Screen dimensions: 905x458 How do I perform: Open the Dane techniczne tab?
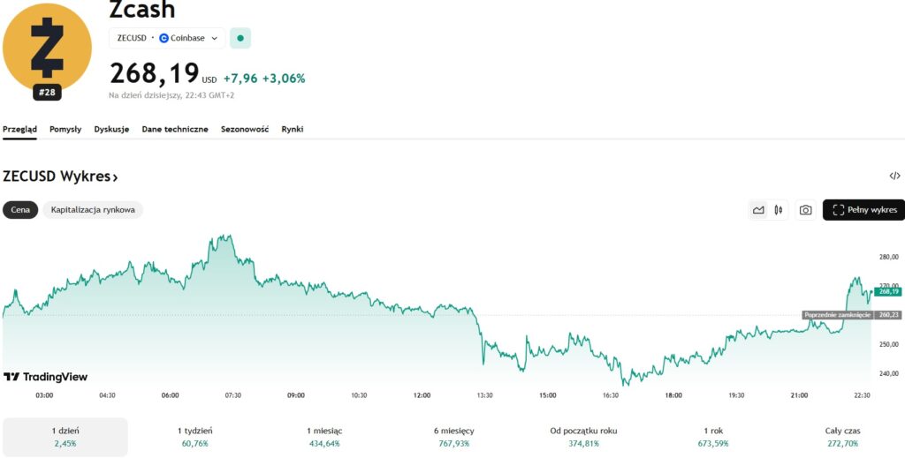175,129
